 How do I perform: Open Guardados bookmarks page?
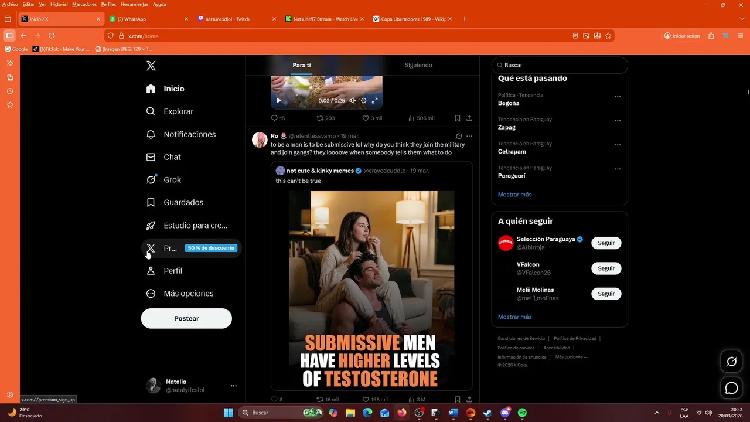click(175, 203)
